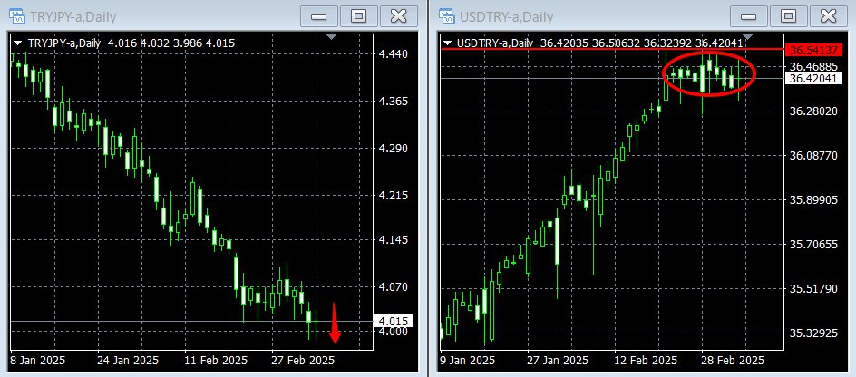Click the 4.440 price scale value
This screenshot has width=856, height=377.
pos(392,54)
